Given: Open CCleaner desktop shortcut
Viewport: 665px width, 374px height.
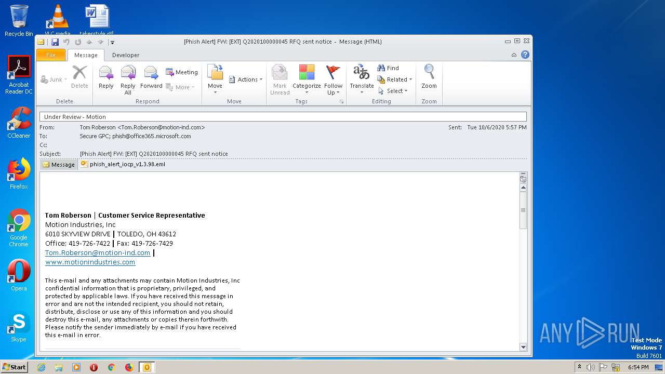Looking at the screenshot, I should point(19,123).
